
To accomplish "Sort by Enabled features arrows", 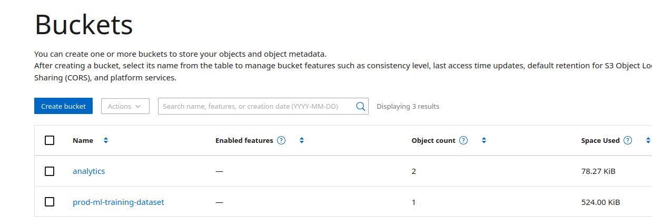I will (302, 140).
